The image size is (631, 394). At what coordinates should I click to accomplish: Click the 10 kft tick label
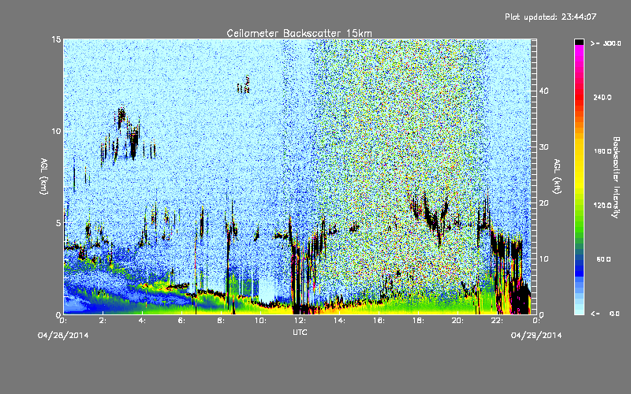point(543,259)
